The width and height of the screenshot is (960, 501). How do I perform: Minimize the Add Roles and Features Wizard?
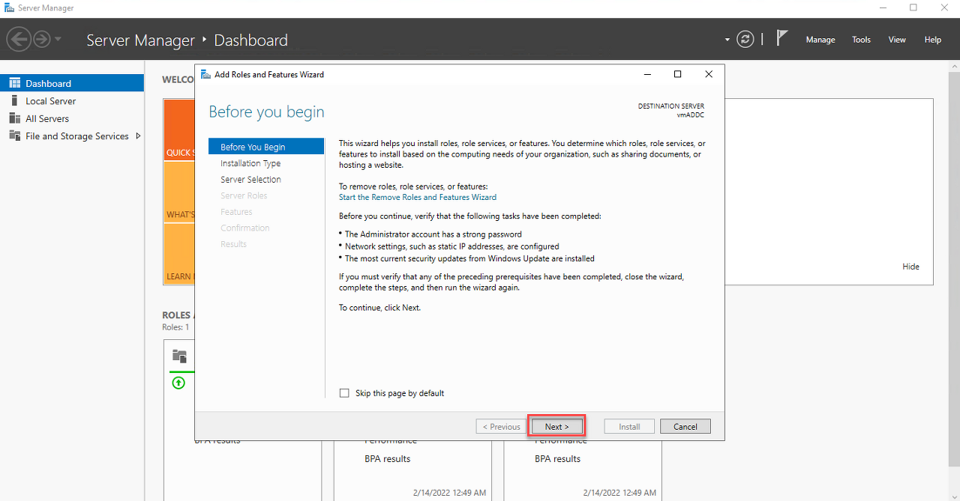point(647,74)
